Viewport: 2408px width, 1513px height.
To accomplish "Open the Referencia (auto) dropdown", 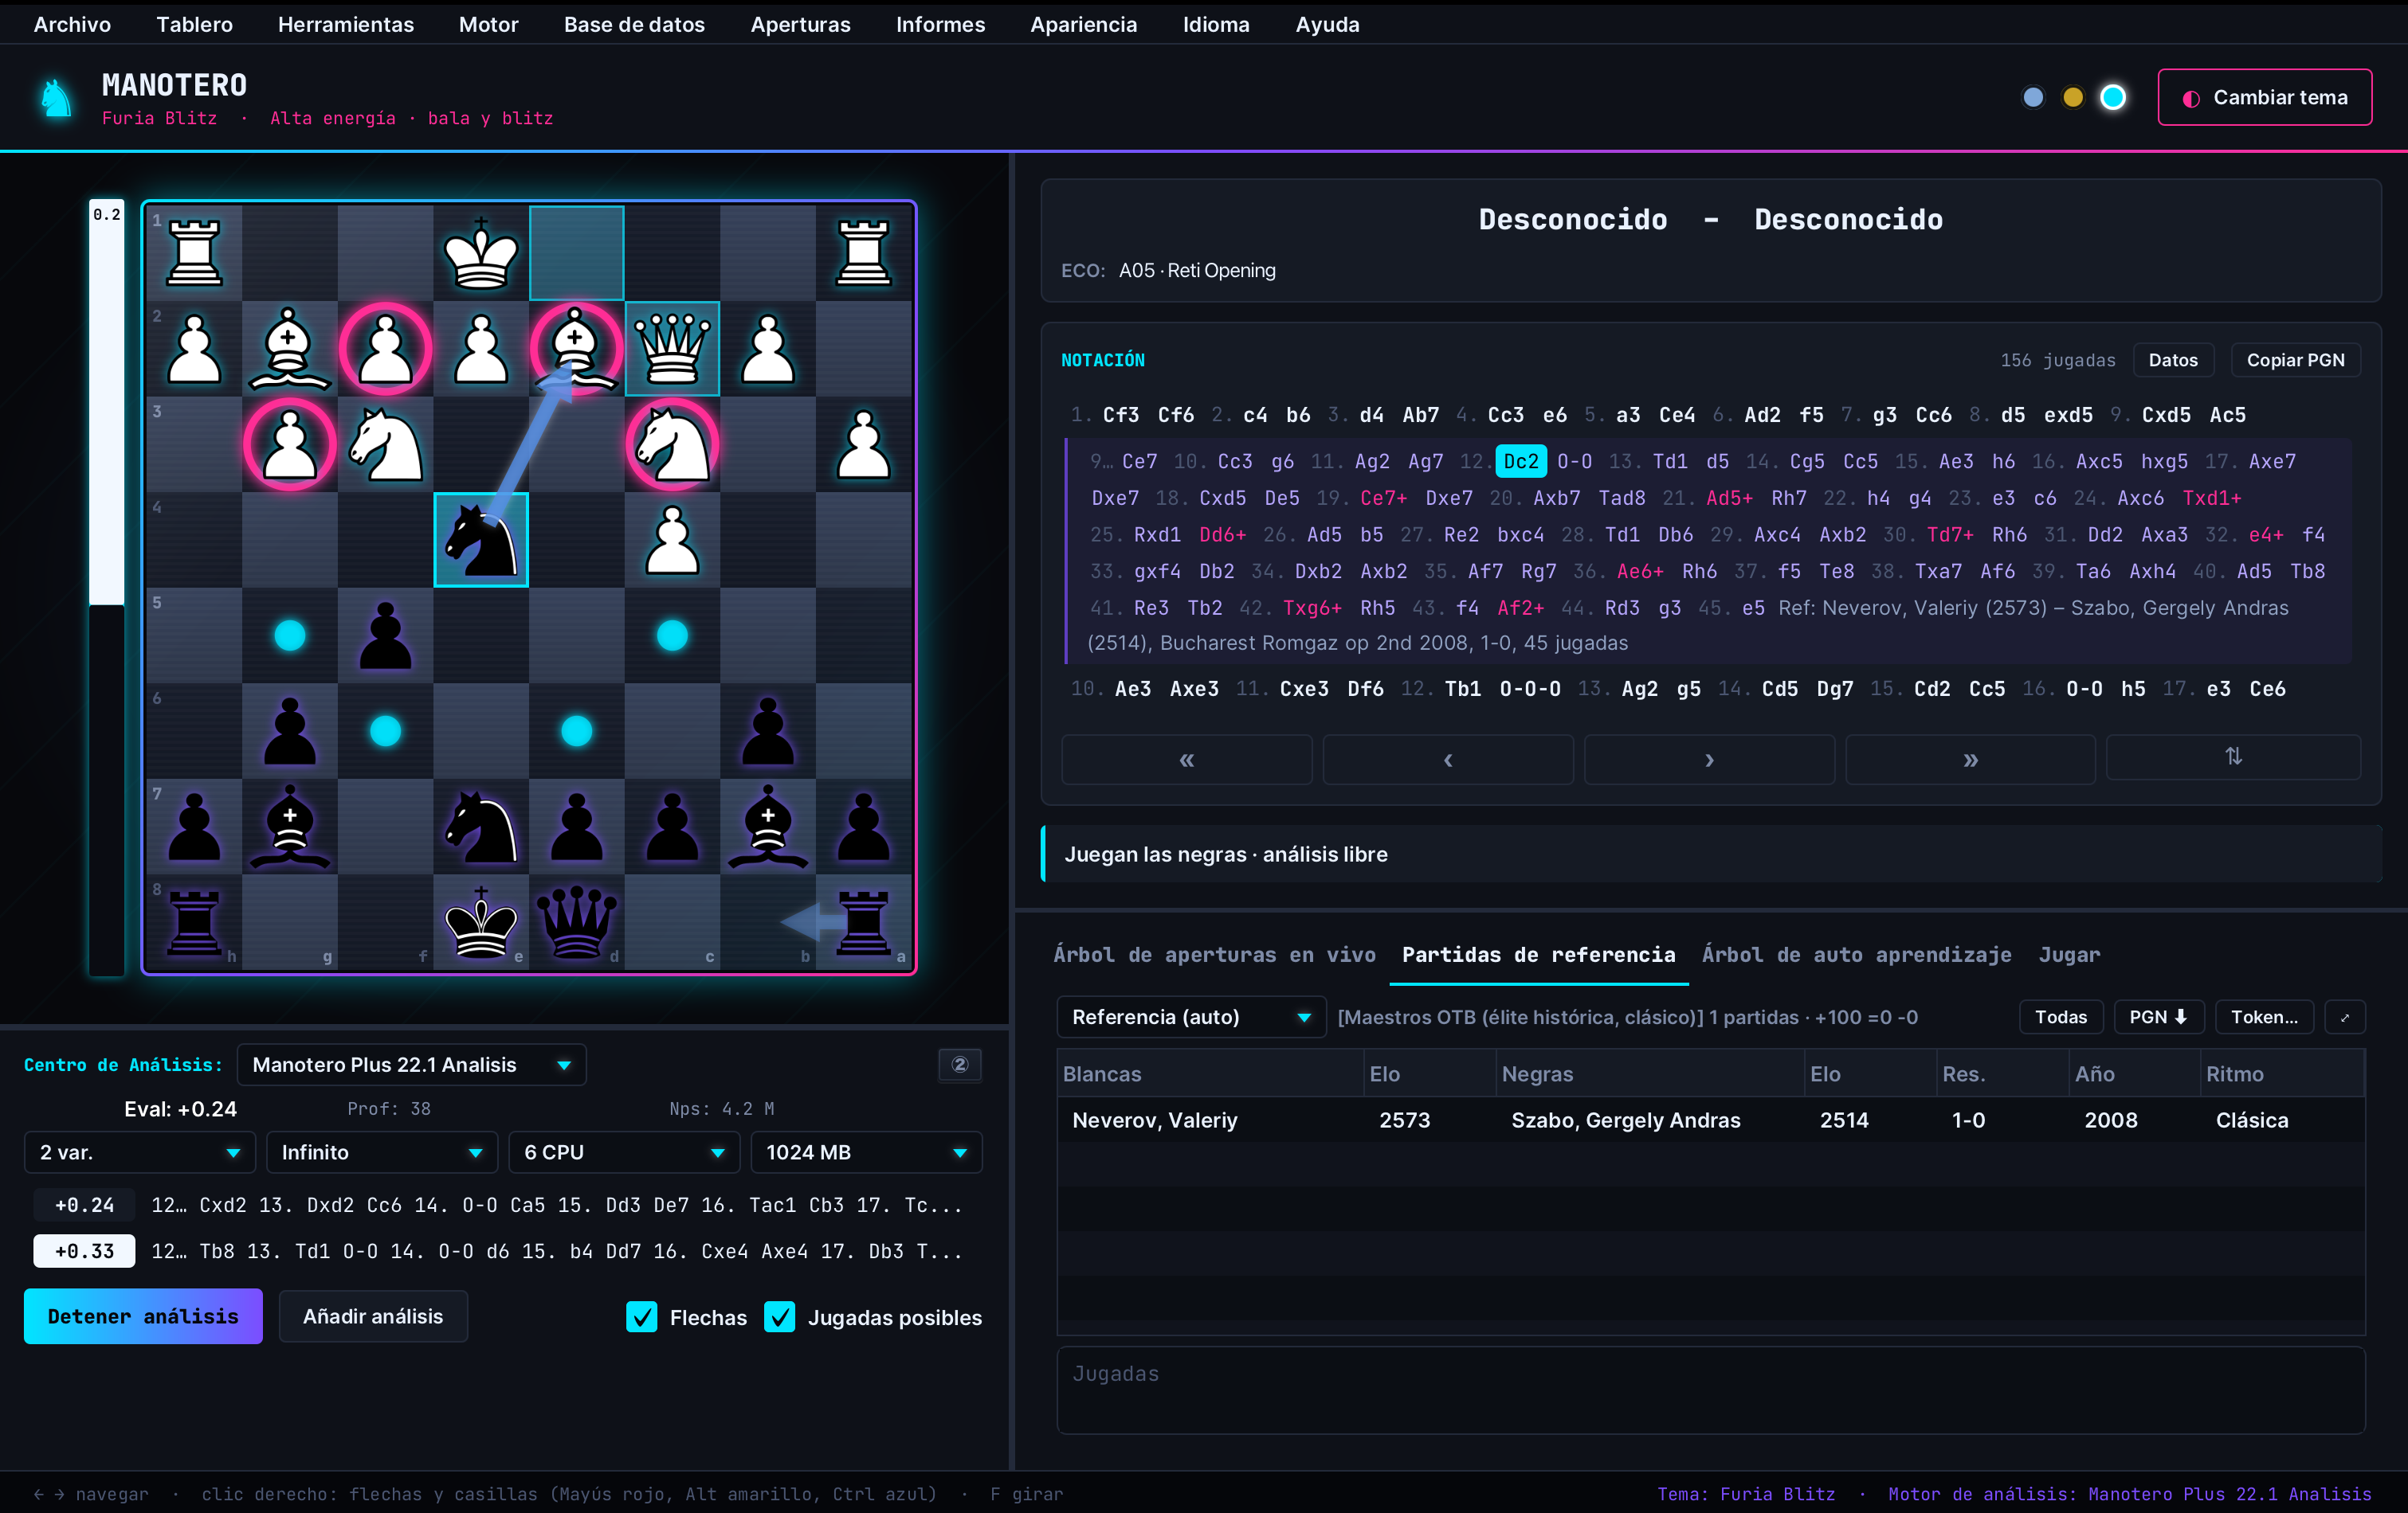I will 1190,1018.
